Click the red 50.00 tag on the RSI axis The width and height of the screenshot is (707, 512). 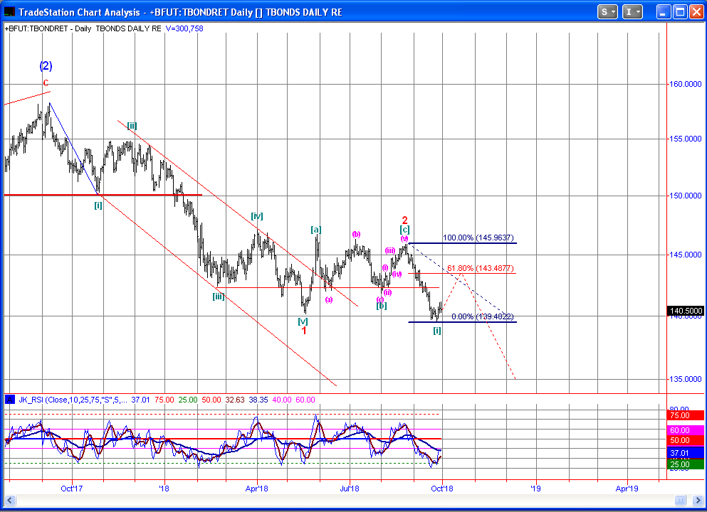686,440
